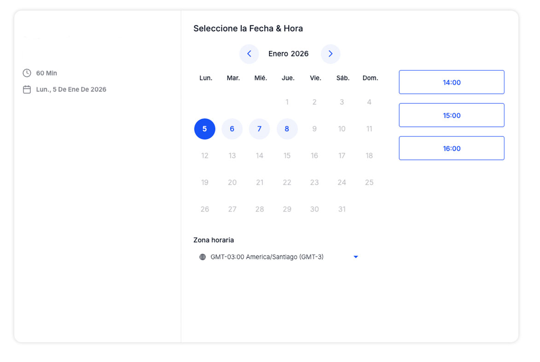Select January 5 on the calendar
This screenshot has height=362, width=540.
[x=205, y=129]
